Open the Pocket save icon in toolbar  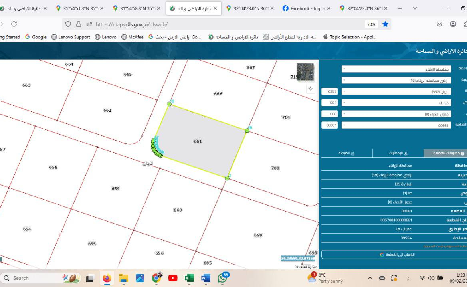point(439,24)
